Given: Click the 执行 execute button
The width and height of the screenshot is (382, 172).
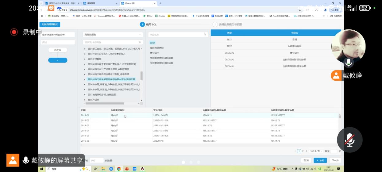Looking at the screenshot, I should pos(320,160).
